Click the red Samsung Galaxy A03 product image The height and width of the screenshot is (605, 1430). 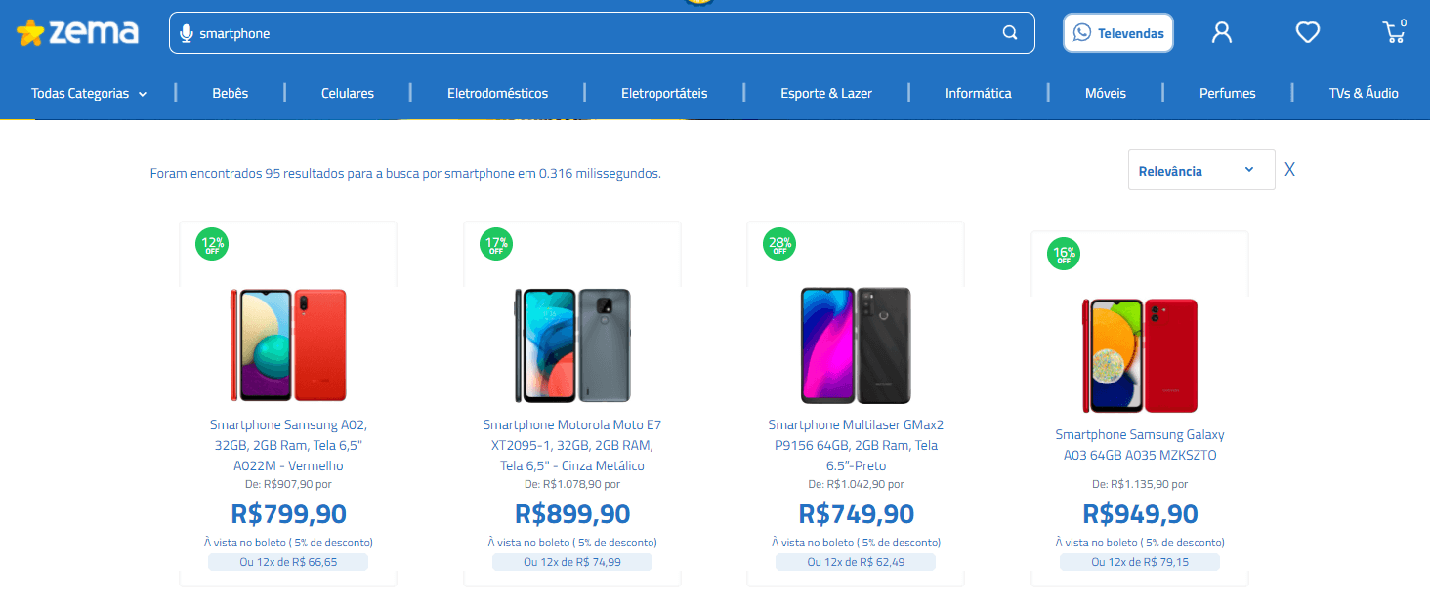(1139, 355)
